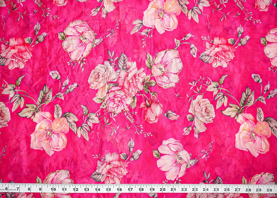
Task: Click the 26 label on the ruler
Action: 227,190
